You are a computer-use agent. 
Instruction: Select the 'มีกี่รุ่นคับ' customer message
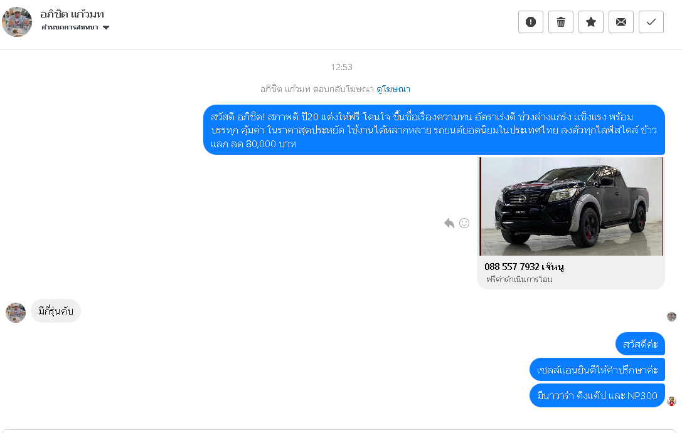pyautogui.click(x=56, y=311)
